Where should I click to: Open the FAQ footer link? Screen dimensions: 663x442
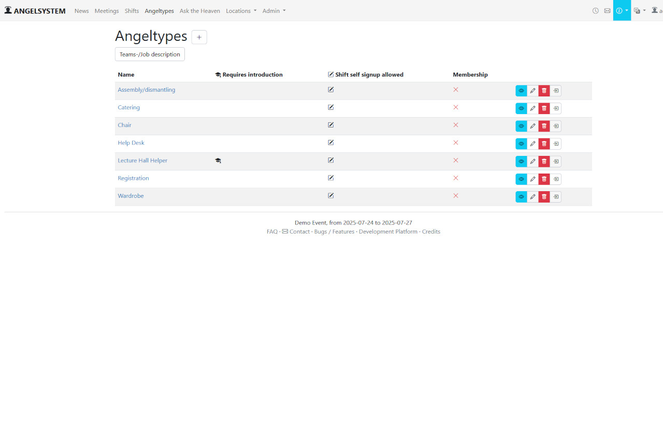point(272,232)
